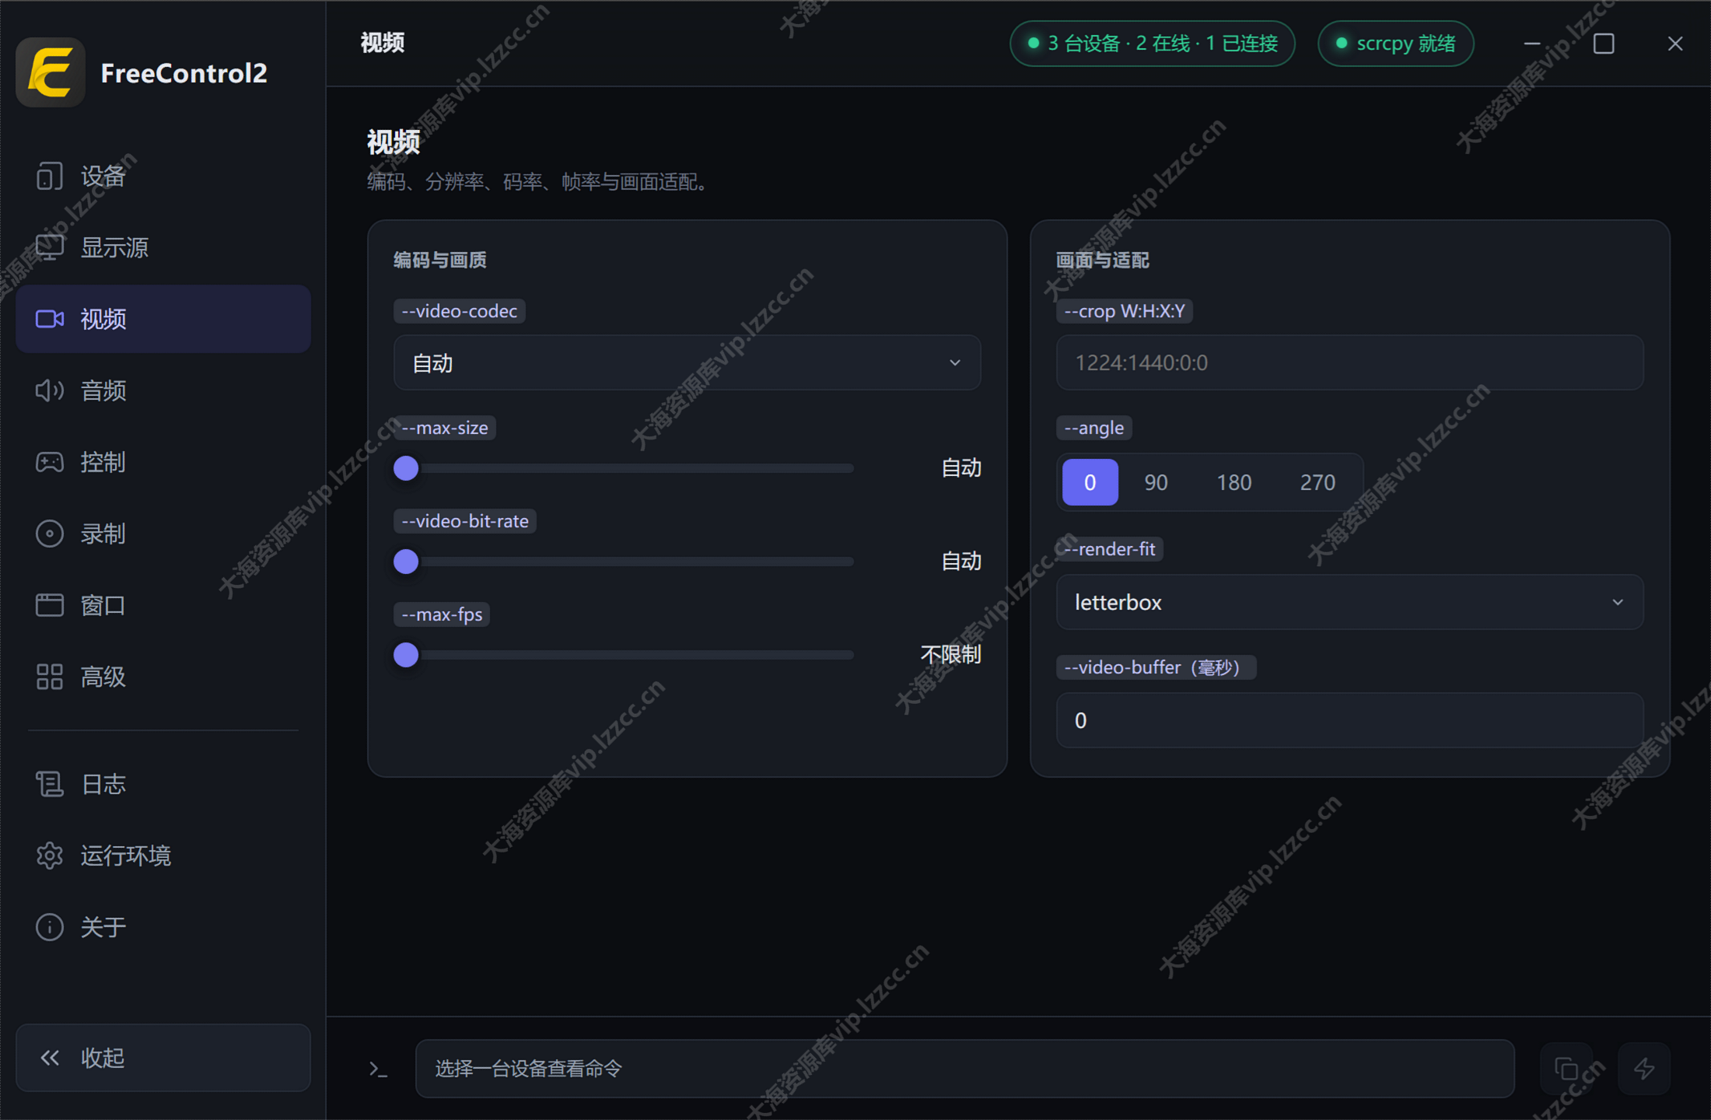
Task: Click the 录制 record circle icon
Action: click(x=49, y=534)
